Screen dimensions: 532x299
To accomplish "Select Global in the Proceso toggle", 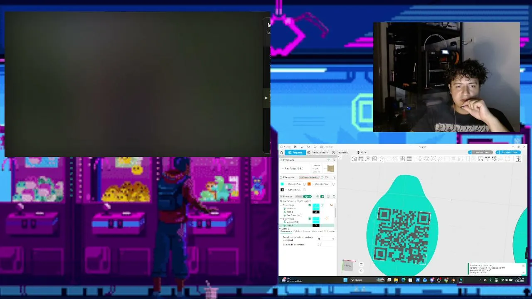I will [x=299, y=196].
